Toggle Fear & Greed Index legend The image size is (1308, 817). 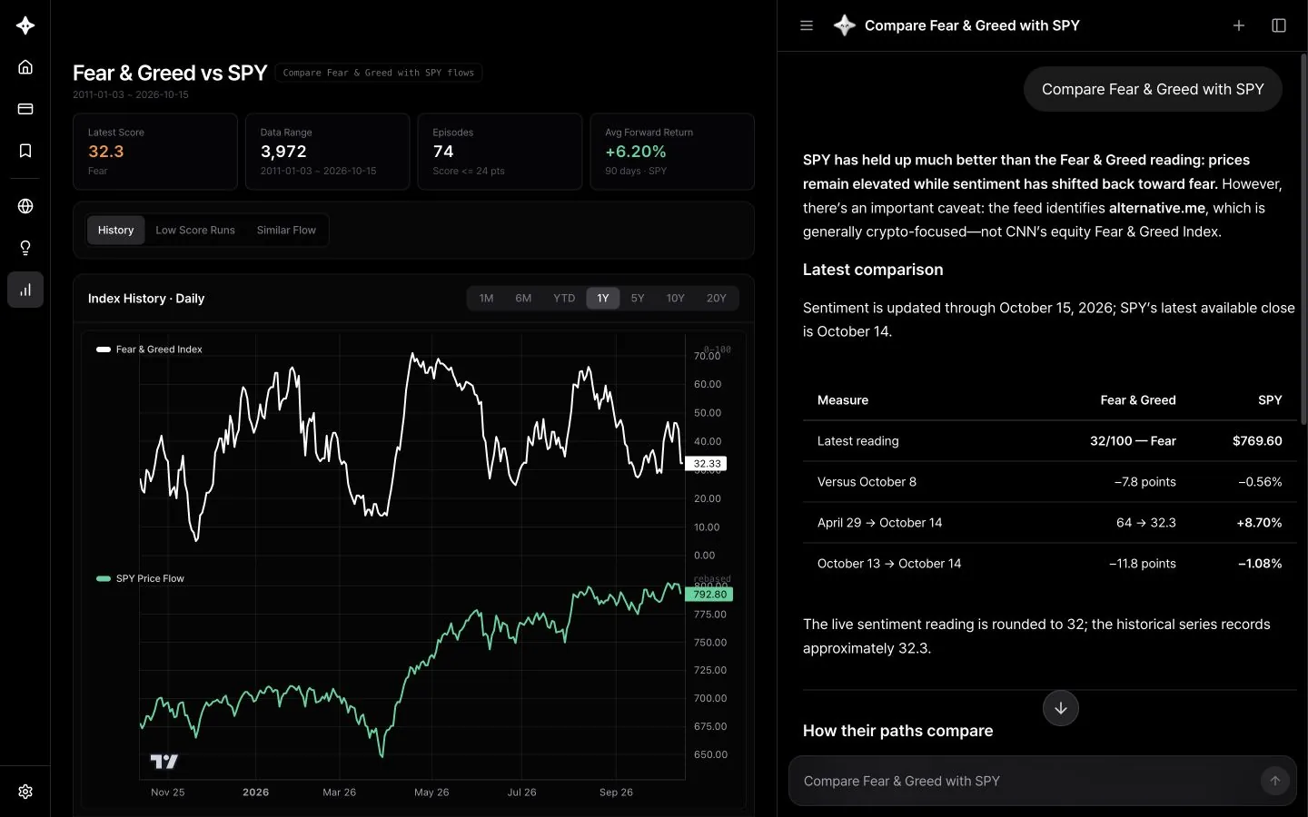pos(149,349)
